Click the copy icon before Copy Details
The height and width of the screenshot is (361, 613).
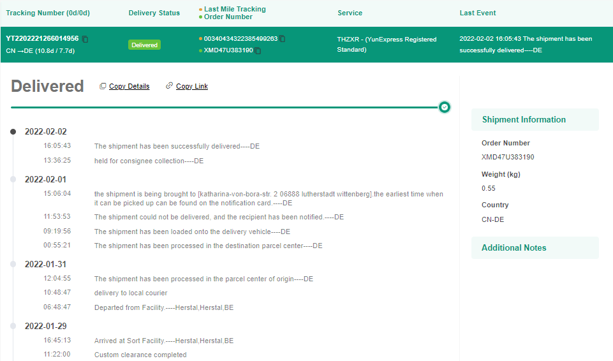coord(103,86)
